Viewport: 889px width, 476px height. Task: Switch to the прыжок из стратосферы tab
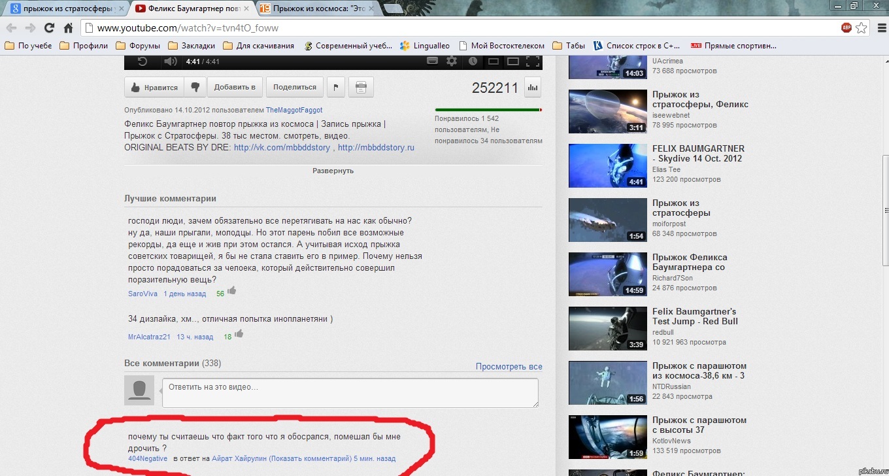[64, 8]
